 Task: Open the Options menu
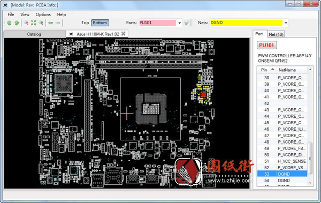pos(43,14)
